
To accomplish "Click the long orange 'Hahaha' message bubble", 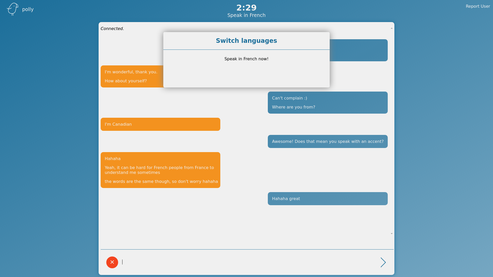I will [x=160, y=170].
